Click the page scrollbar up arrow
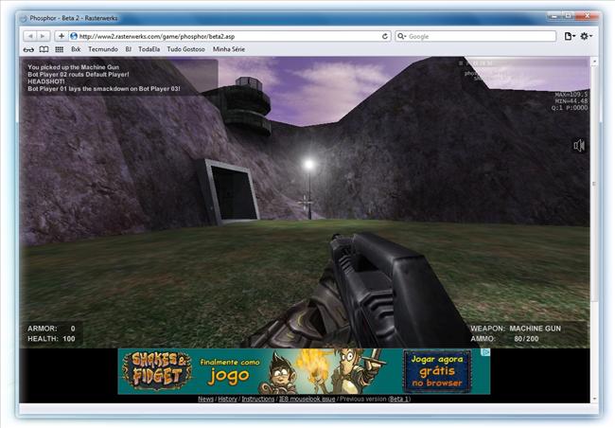Viewport: 615px width, 428px height. (594, 62)
